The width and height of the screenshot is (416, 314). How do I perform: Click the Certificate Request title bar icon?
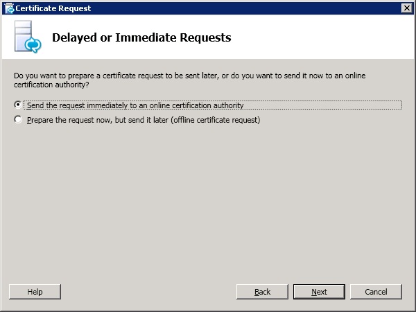click(10, 8)
